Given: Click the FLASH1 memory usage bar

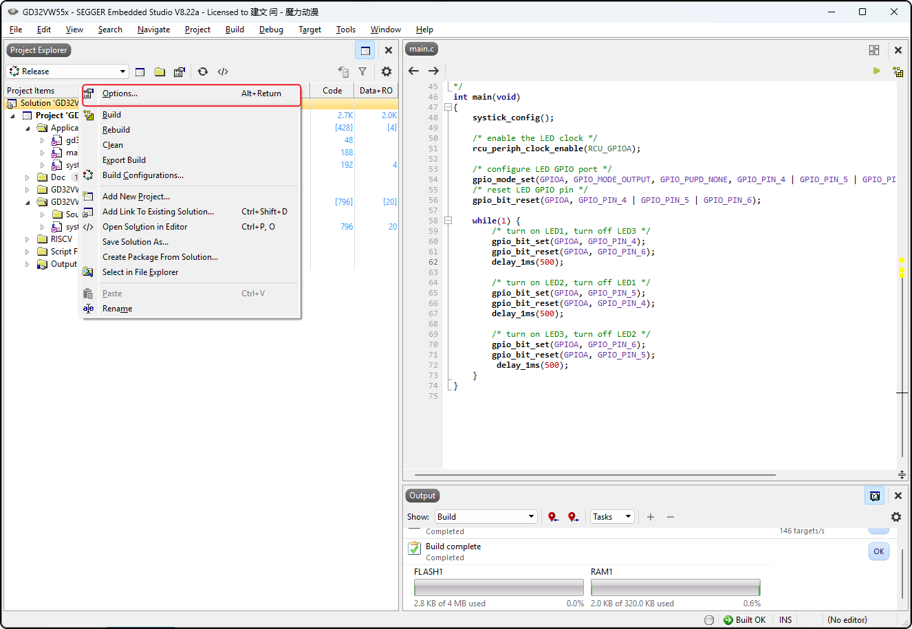Looking at the screenshot, I should 499,588.
